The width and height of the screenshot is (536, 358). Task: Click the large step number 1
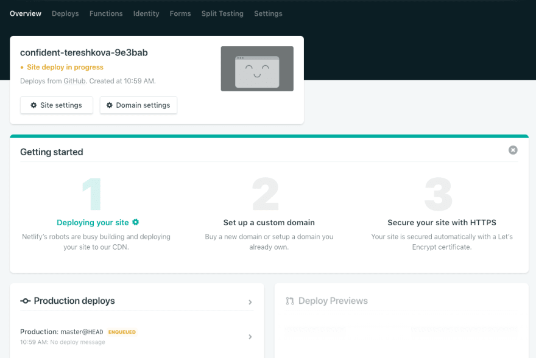[92, 194]
